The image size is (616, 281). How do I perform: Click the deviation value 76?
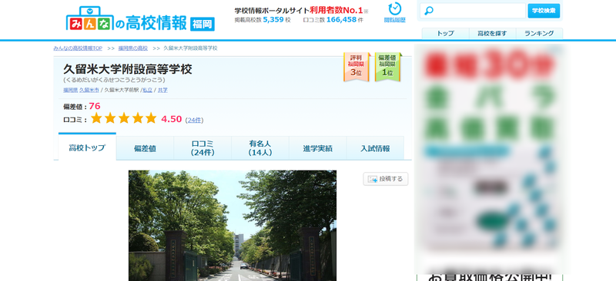(94, 106)
